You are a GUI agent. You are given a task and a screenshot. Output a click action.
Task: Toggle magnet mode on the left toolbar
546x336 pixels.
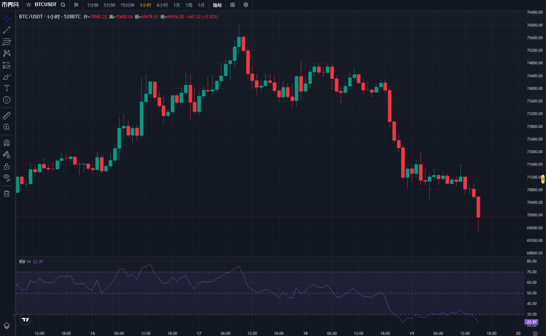tap(7, 143)
